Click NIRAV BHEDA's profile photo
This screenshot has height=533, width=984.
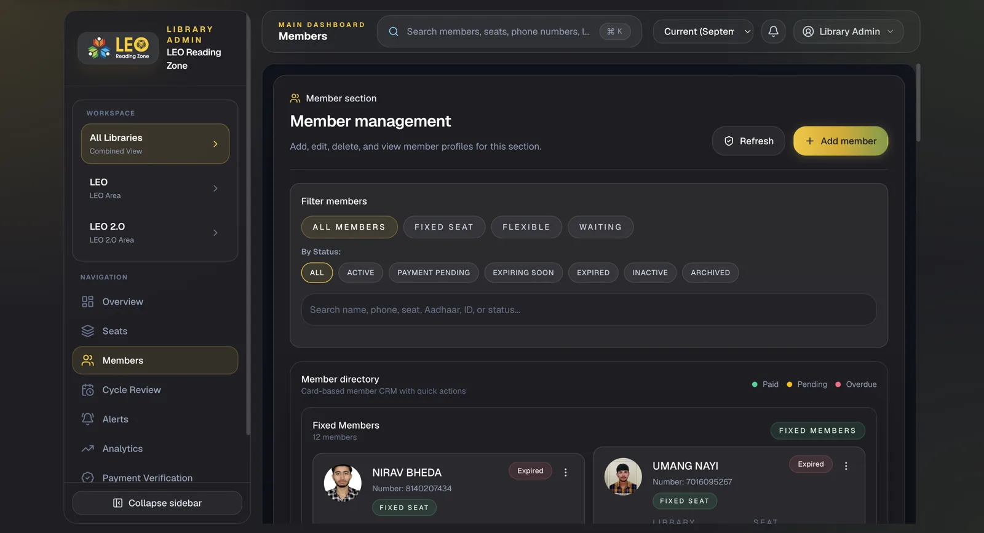[343, 483]
